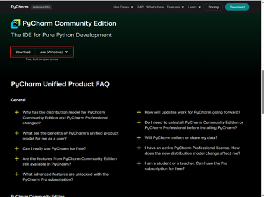264x197 pixels.
Task: Open question 'Are the features from PyCharm Community Edition'
Action: click(70, 161)
